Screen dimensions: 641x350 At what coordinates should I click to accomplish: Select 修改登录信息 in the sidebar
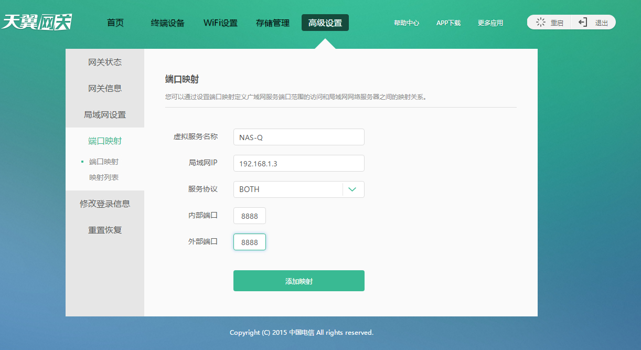105,204
